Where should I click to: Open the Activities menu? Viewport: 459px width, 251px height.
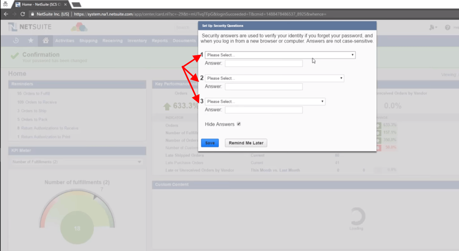click(65, 41)
